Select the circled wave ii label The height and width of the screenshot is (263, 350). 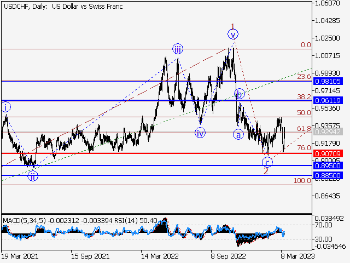pos(33,176)
